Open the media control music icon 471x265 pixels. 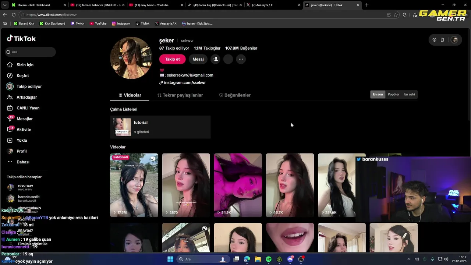415,15
